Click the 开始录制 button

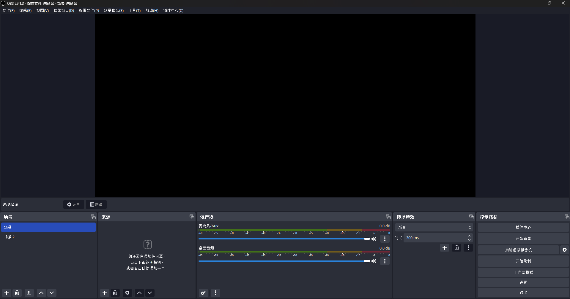(523, 261)
